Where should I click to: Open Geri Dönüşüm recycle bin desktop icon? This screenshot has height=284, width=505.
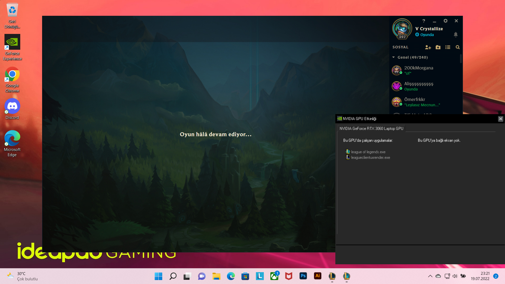[12, 16]
